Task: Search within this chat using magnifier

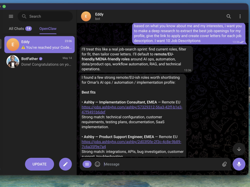Action: click(229, 16)
